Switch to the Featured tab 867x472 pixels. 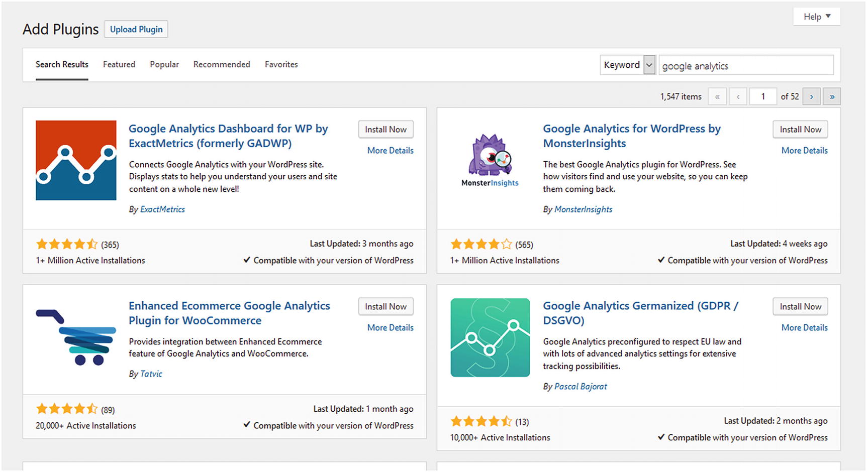tap(119, 64)
